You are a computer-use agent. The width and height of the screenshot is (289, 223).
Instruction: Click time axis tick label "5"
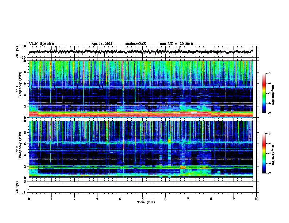(x=143, y=199)
